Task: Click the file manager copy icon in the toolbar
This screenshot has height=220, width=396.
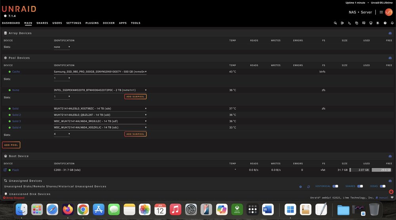Action: tap(357, 23)
